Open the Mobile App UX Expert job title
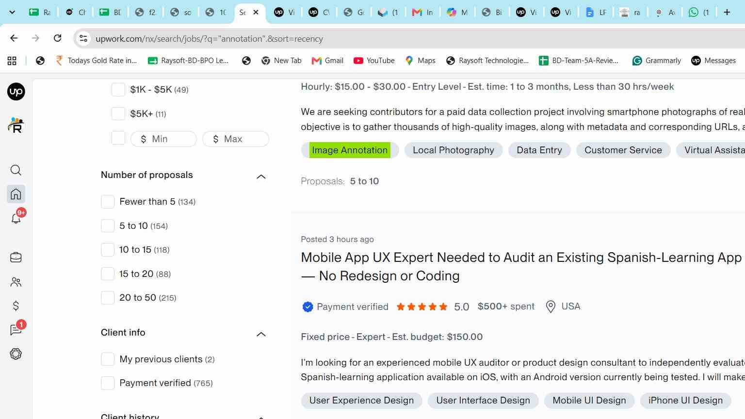 coord(521,267)
